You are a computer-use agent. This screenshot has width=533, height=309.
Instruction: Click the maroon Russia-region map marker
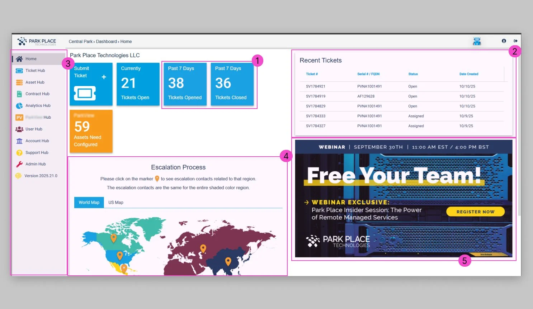click(203, 248)
